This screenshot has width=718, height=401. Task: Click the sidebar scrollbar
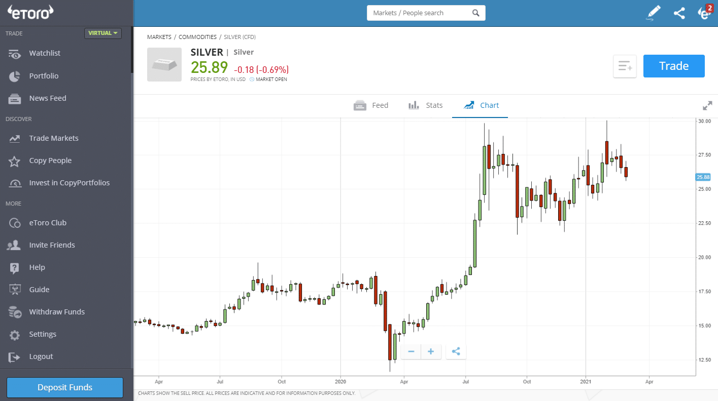[x=132, y=50]
